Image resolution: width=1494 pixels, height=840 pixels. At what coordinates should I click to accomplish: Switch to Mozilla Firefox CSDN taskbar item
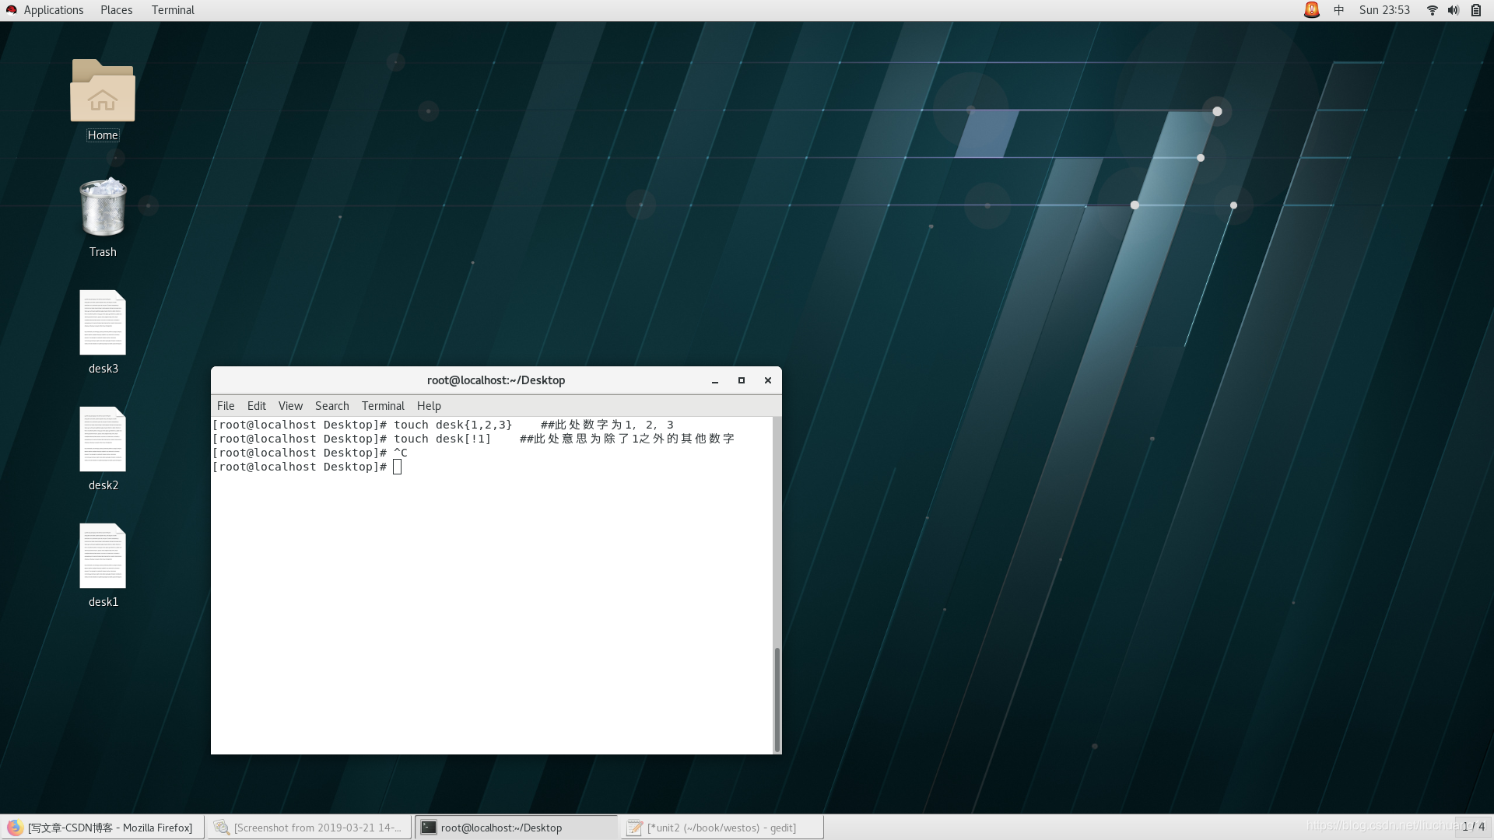[x=102, y=828]
